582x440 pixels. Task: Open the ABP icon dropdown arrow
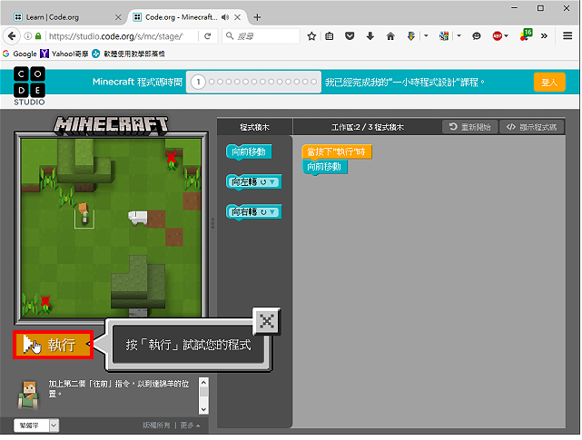point(506,36)
